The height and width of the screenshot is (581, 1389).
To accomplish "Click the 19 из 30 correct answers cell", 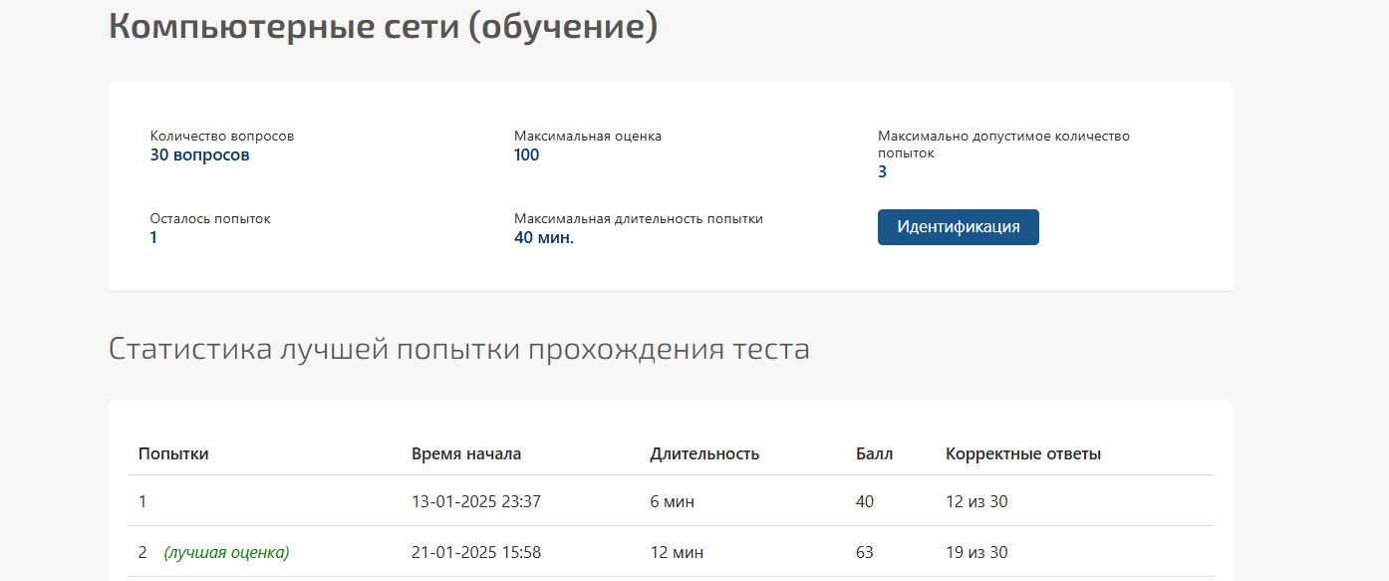I will point(976,552).
